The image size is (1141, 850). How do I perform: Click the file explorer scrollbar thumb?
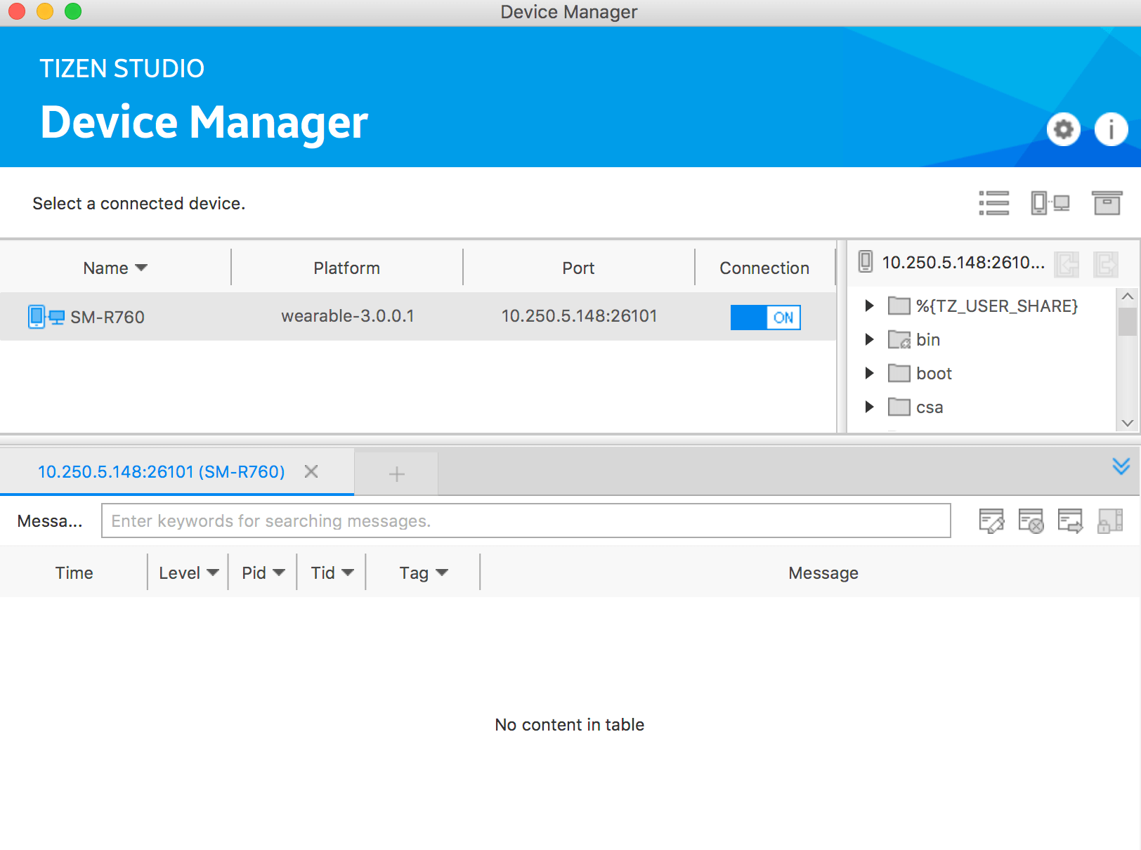[1128, 322]
